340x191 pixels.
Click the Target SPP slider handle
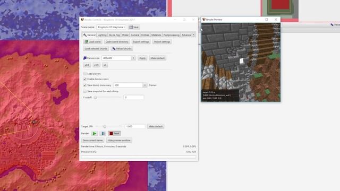[x=105, y=126]
